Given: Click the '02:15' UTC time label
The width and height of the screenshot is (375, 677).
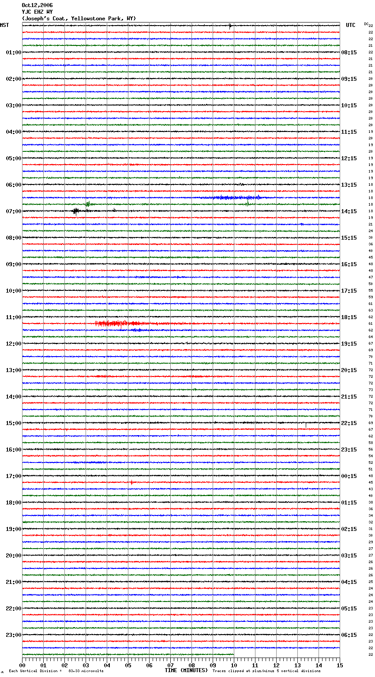Looking at the screenshot, I should click(349, 529).
